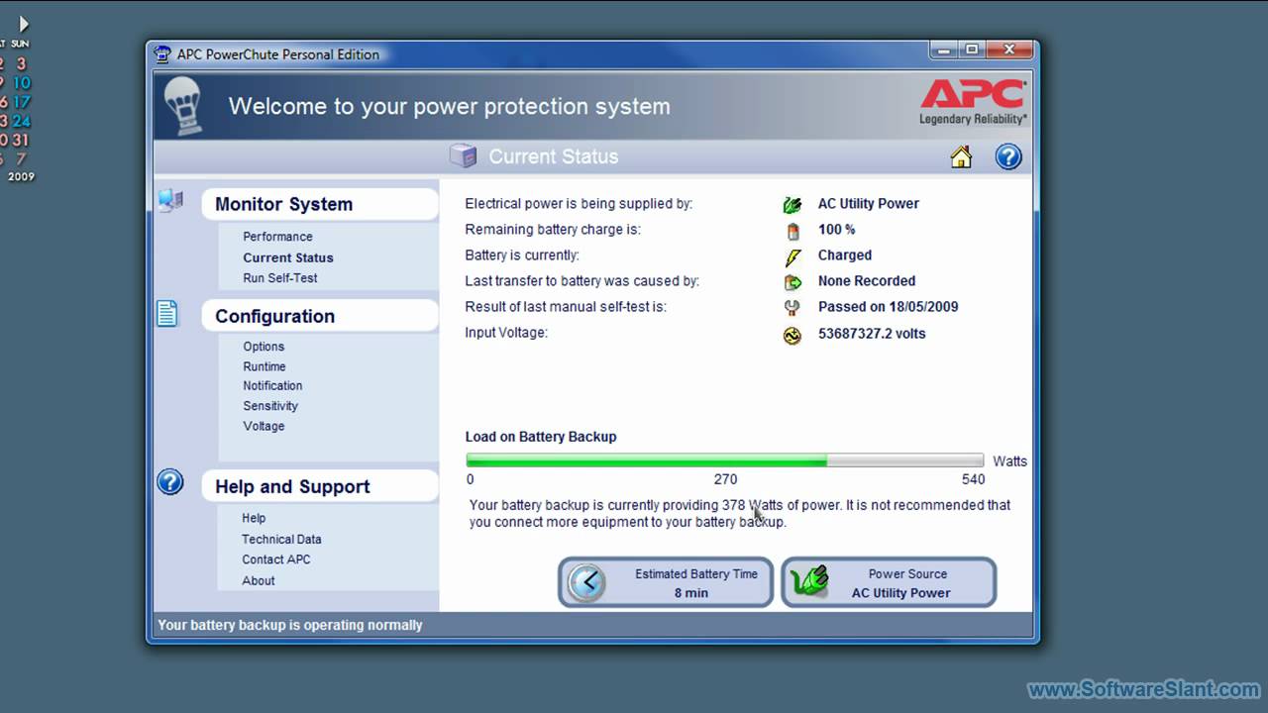Image resolution: width=1268 pixels, height=713 pixels.
Task: Open the About page
Action: coord(259,581)
